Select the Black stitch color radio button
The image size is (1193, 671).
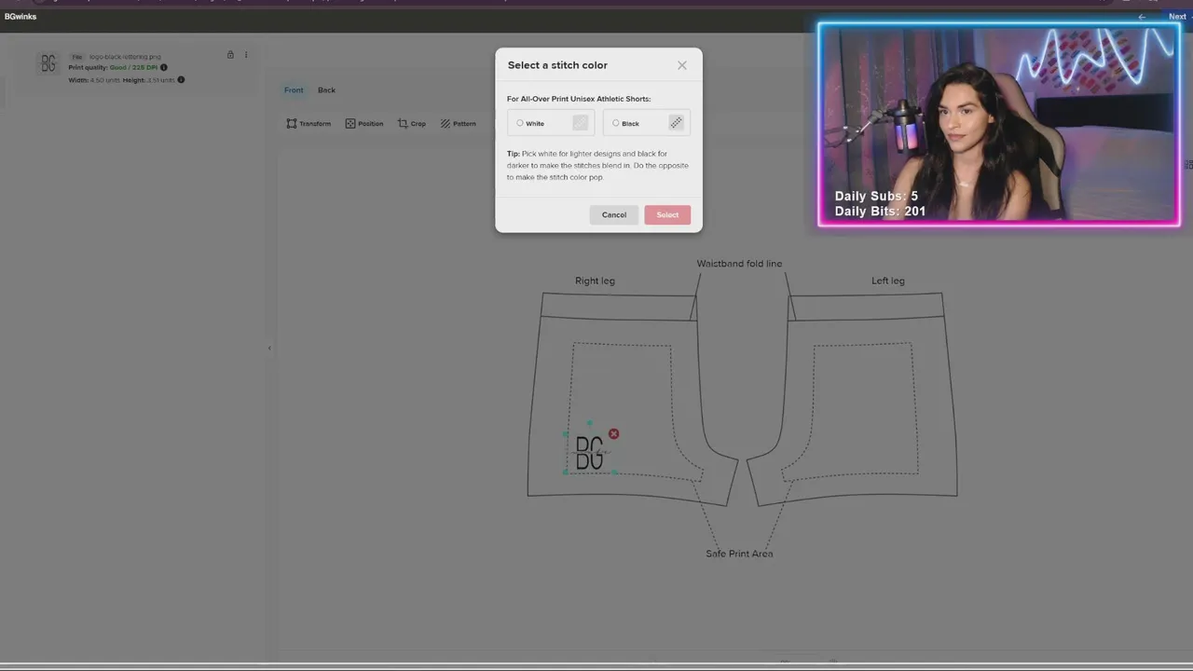[615, 123]
